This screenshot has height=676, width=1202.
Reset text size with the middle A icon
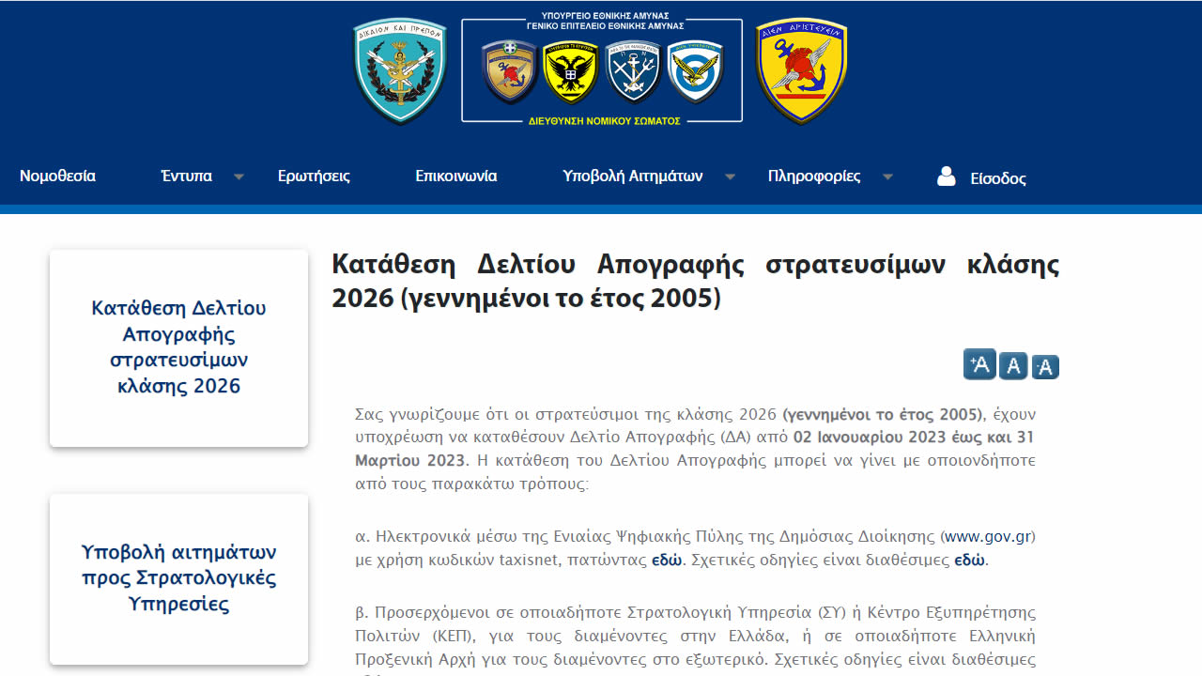coord(1012,366)
